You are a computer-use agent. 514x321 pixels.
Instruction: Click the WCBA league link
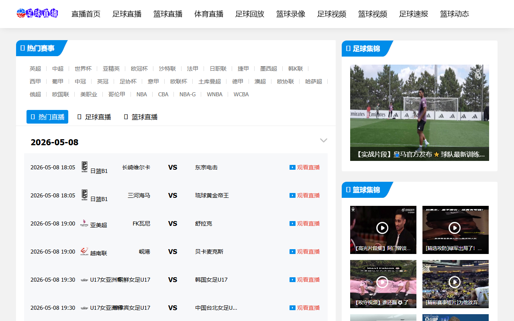(241, 94)
